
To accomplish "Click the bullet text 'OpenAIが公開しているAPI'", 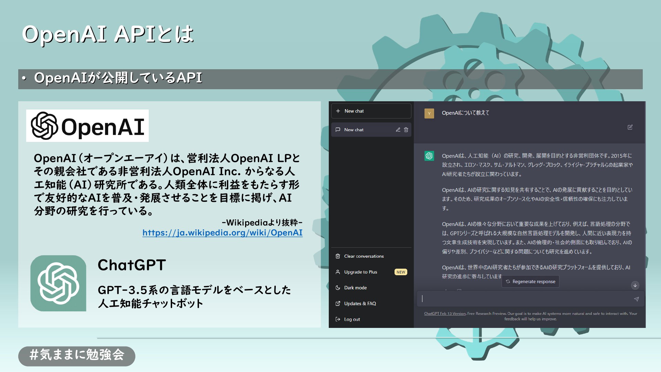I will 118,78.
